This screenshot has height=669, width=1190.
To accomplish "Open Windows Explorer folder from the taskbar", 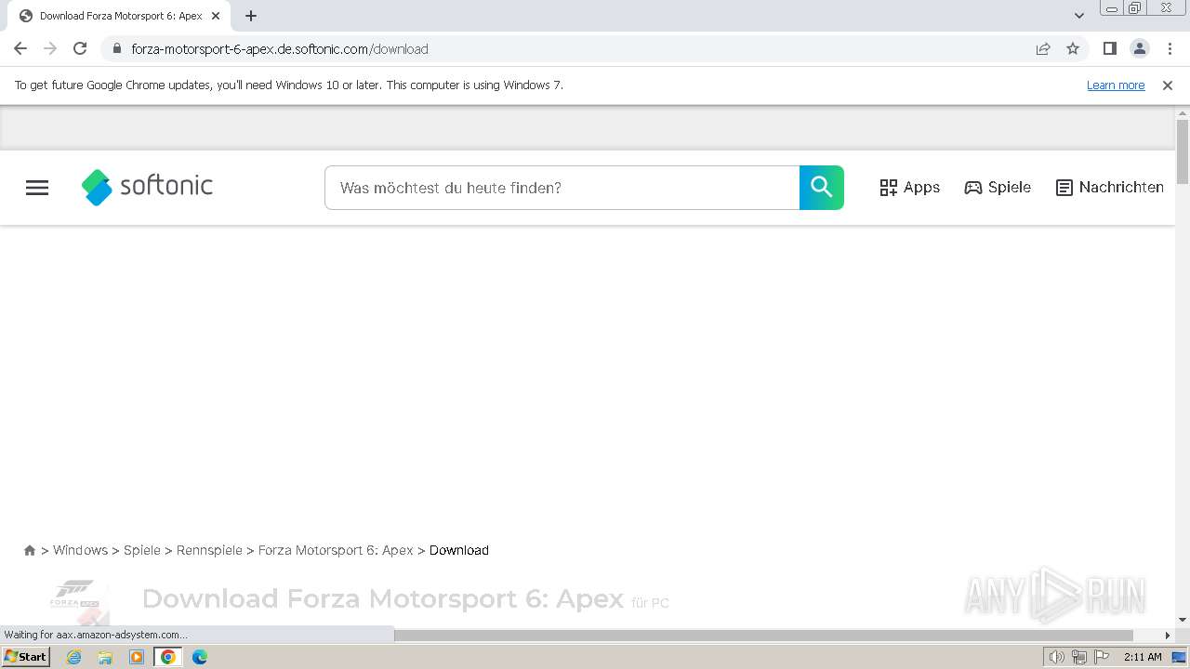I will [x=105, y=657].
